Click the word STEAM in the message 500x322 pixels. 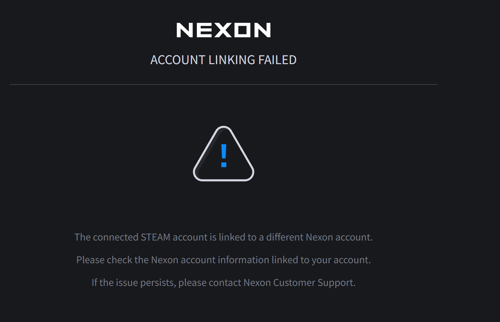155,237
